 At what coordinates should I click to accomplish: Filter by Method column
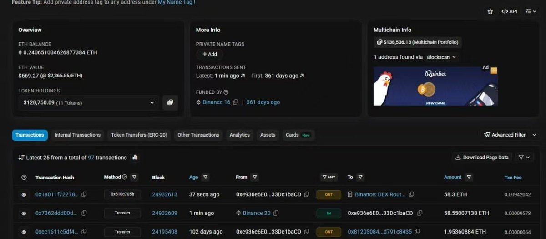click(134, 177)
